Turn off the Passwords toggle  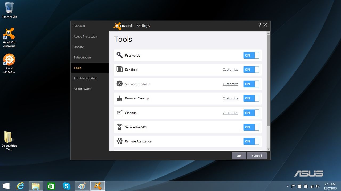[251, 55]
